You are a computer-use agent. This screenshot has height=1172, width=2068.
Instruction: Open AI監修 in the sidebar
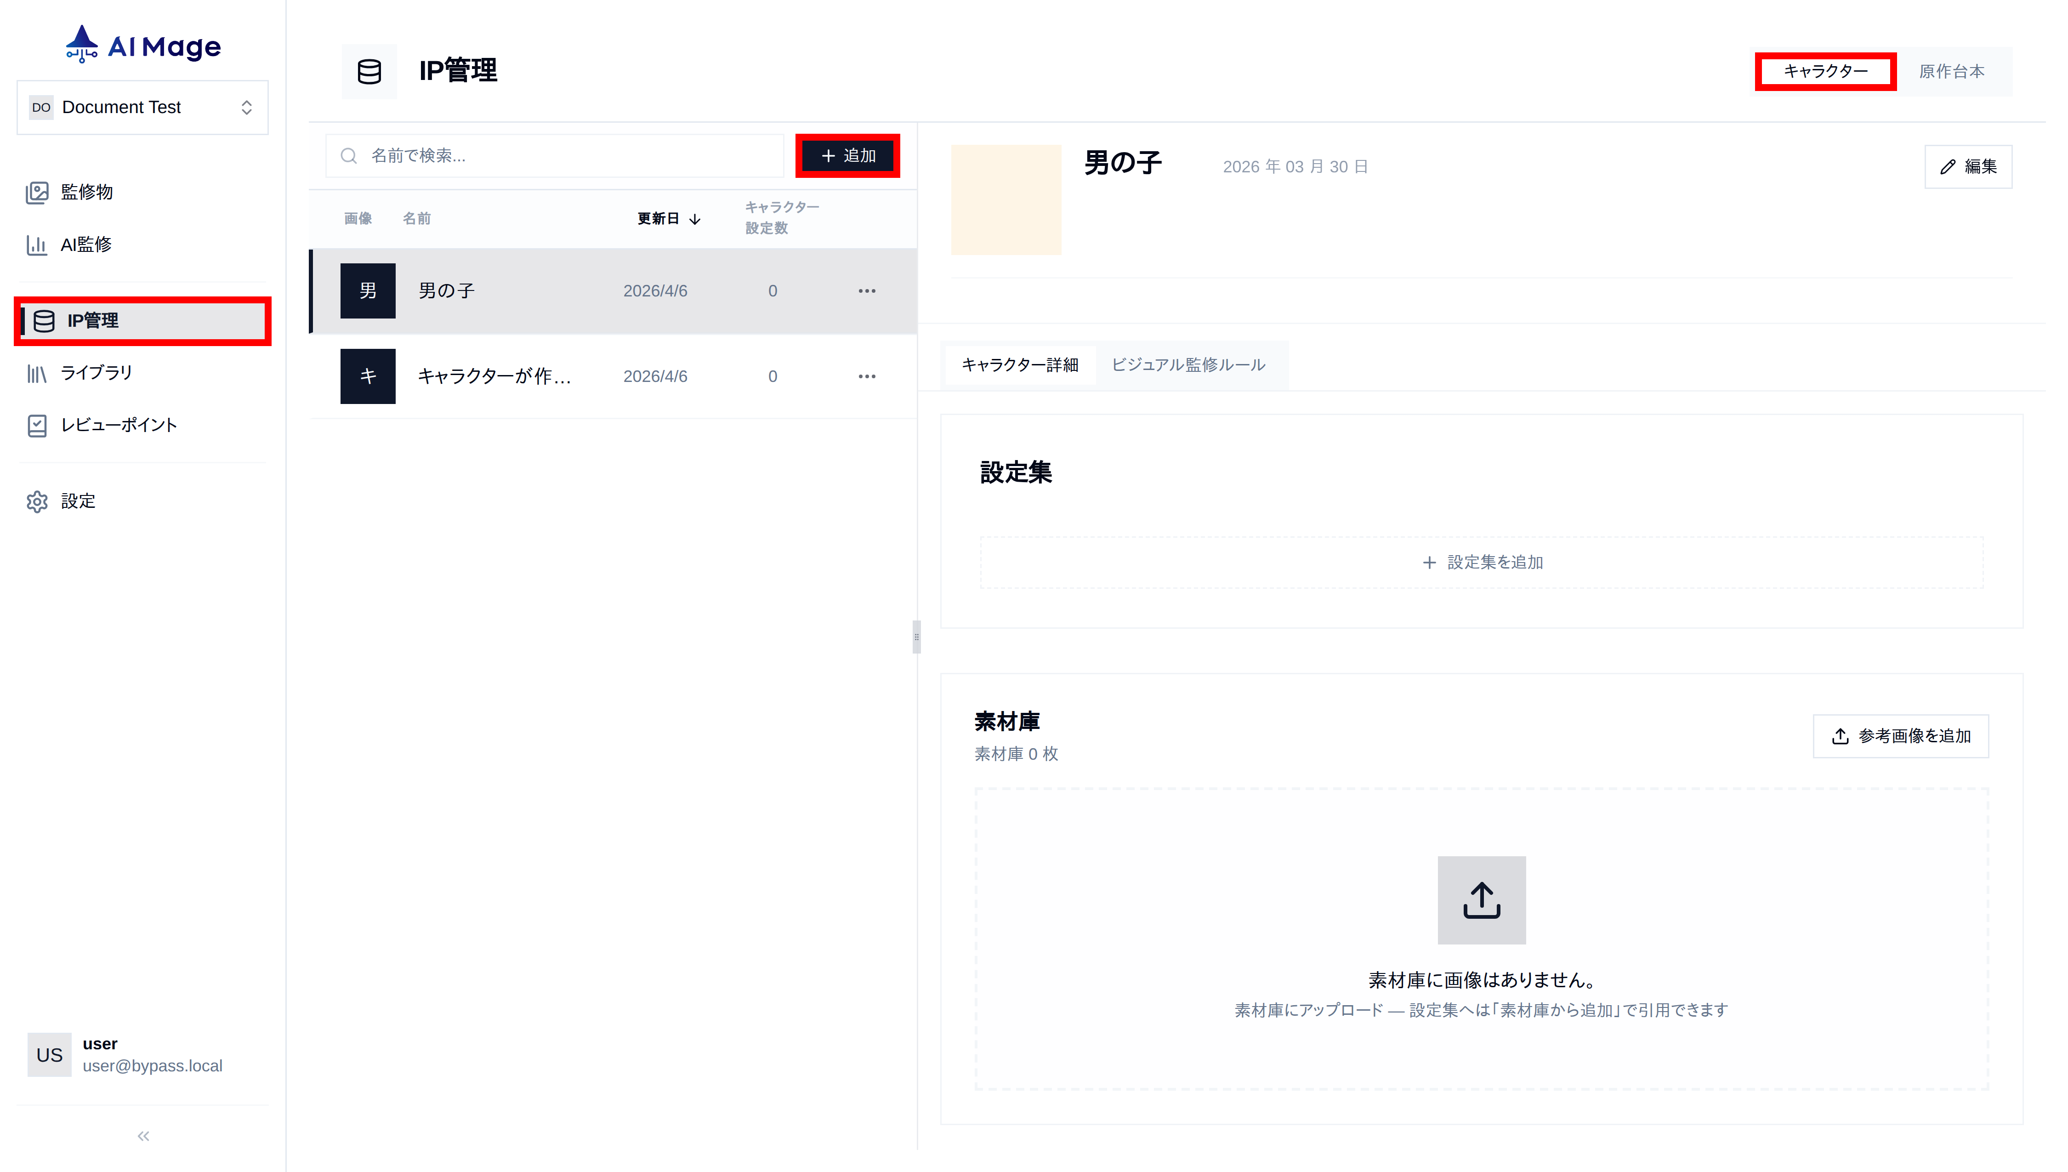click(x=142, y=245)
